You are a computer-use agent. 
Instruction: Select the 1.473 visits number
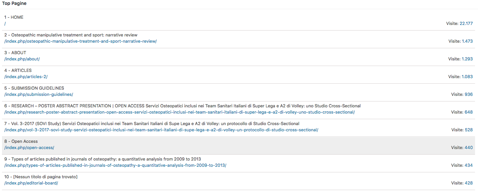click(x=467, y=41)
